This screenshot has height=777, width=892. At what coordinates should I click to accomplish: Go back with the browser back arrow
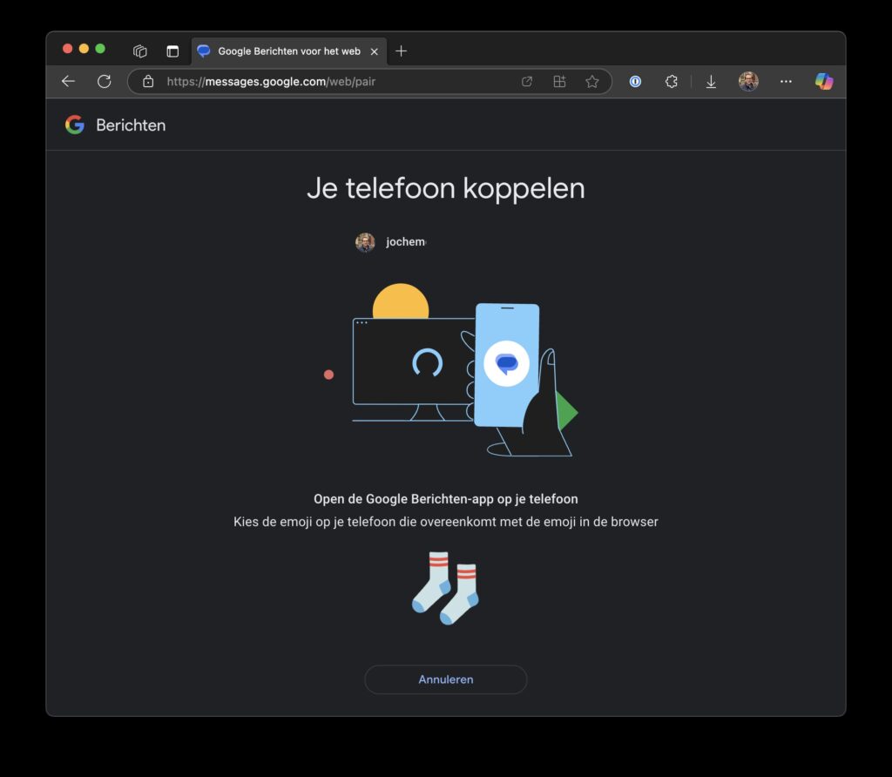[68, 81]
